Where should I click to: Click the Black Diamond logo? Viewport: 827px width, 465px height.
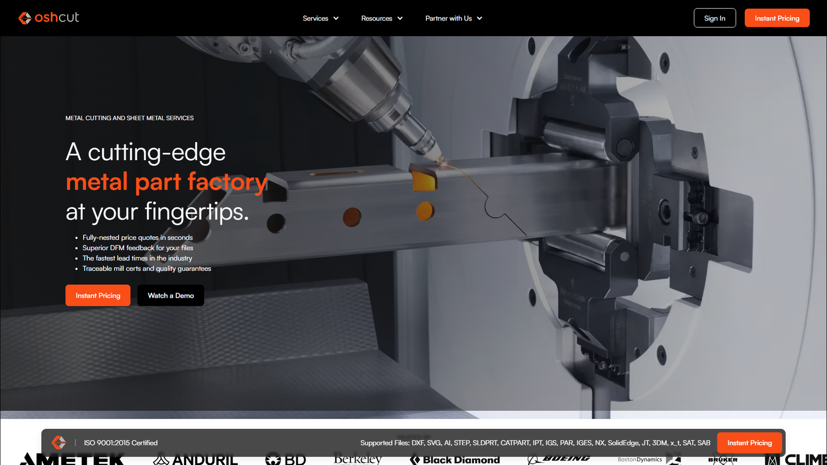(x=454, y=459)
